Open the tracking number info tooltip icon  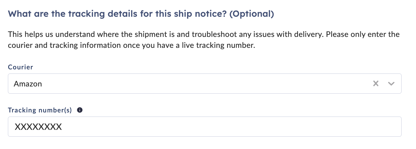[x=80, y=110]
